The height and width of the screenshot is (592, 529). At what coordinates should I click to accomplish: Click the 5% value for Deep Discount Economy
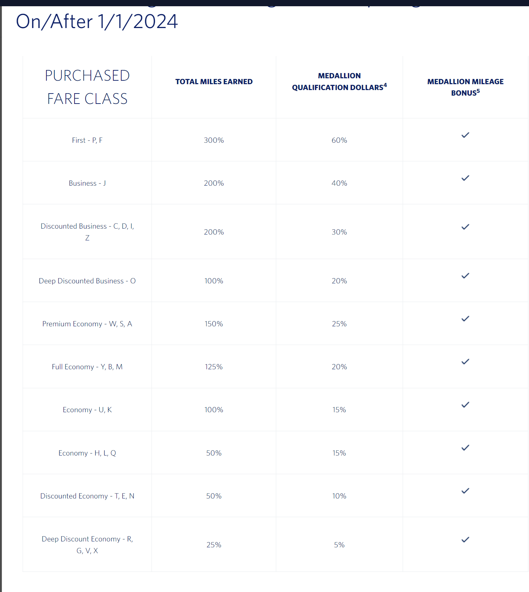point(339,545)
